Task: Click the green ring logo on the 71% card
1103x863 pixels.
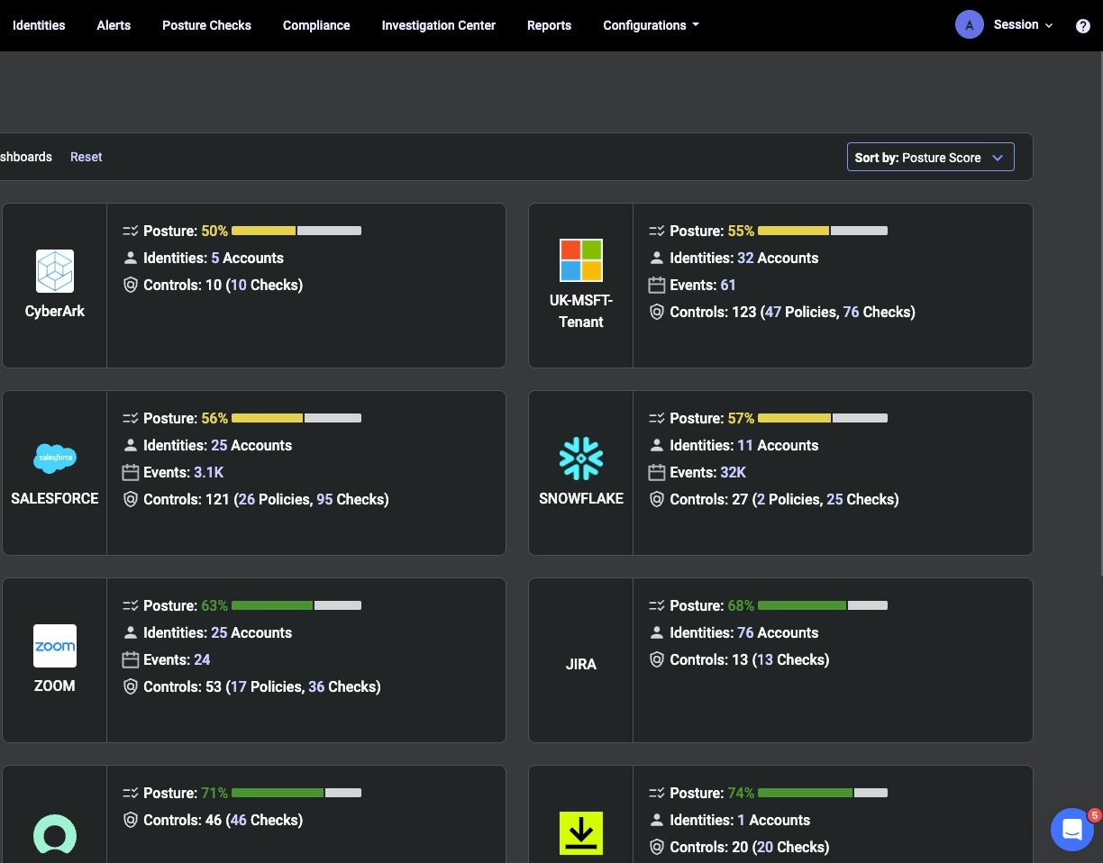Action: click(55, 833)
